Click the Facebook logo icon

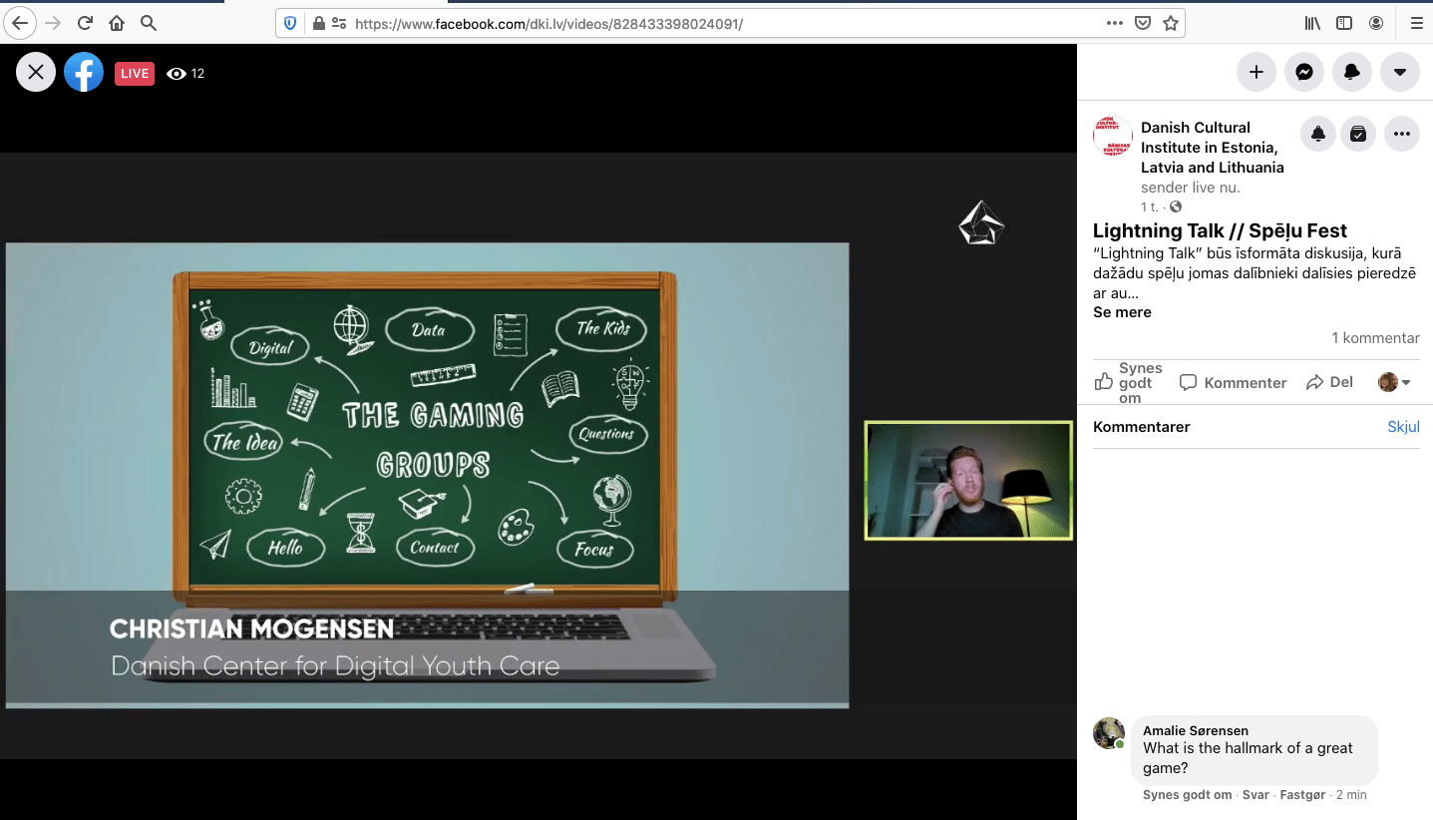click(x=84, y=72)
